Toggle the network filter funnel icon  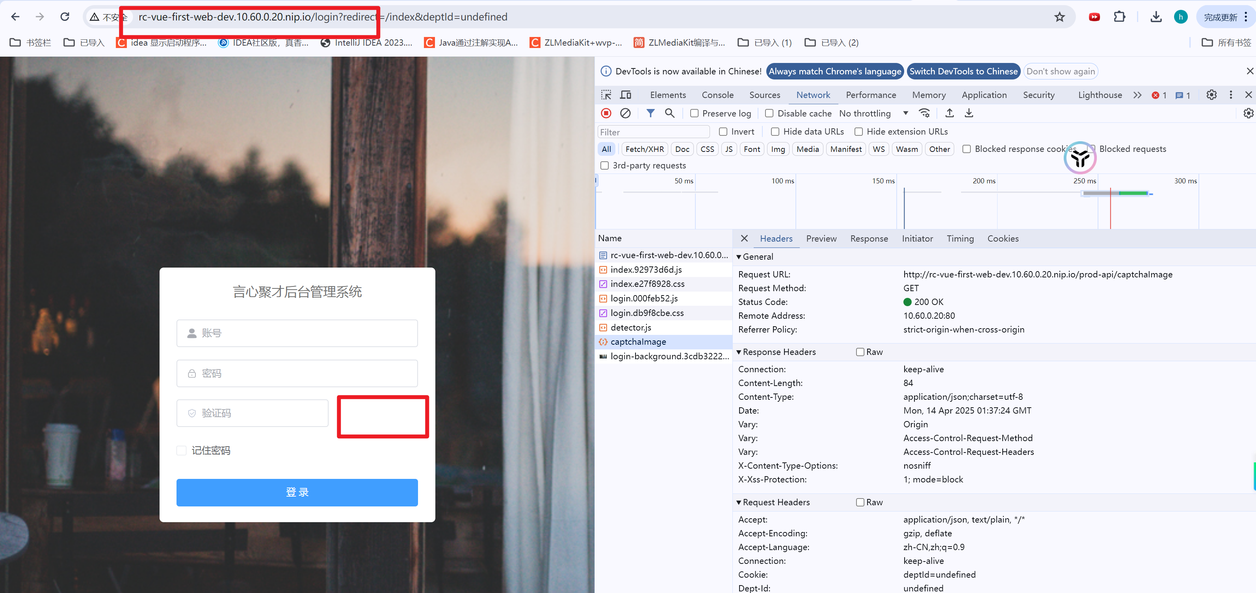click(x=650, y=113)
